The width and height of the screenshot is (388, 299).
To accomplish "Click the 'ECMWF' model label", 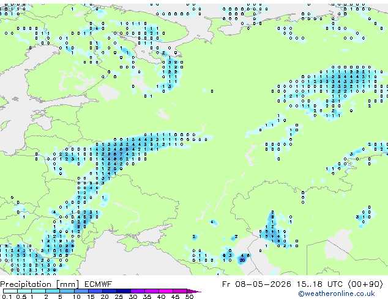I will 99,284.
